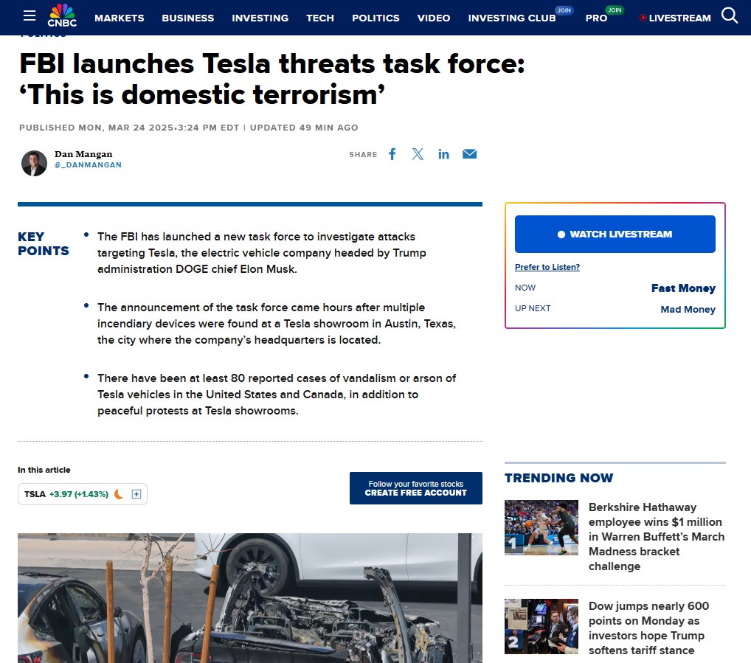This screenshot has height=663, width=751.
Task: Click the Create Free Account button
Action: (416, 488)
